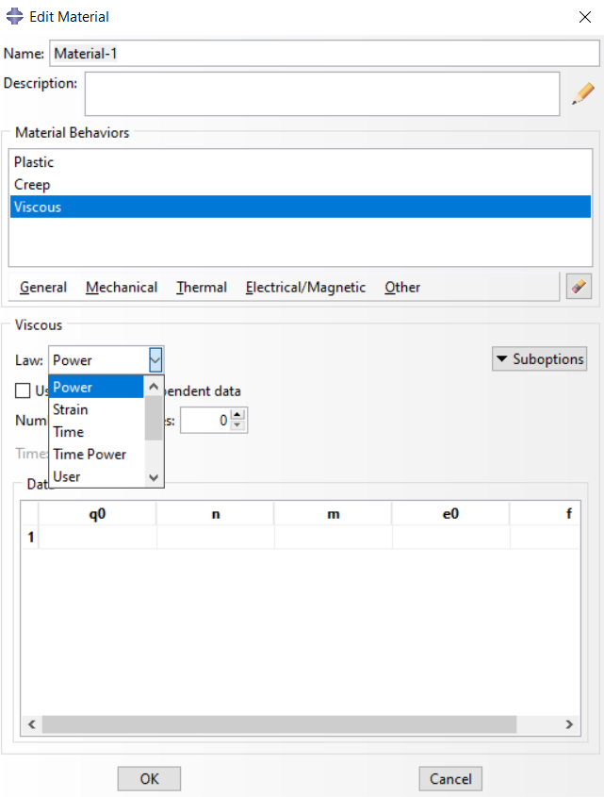Click the field variables value box
This screenshot has height=797, width=604.
click(x=204, y=421)
